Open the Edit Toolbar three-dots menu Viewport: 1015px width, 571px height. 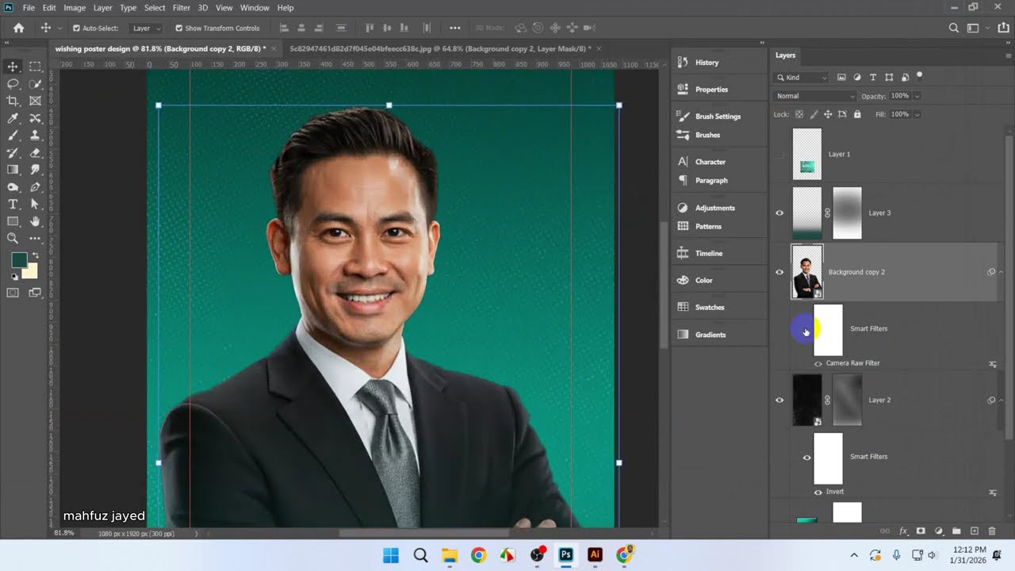point(35,238)
